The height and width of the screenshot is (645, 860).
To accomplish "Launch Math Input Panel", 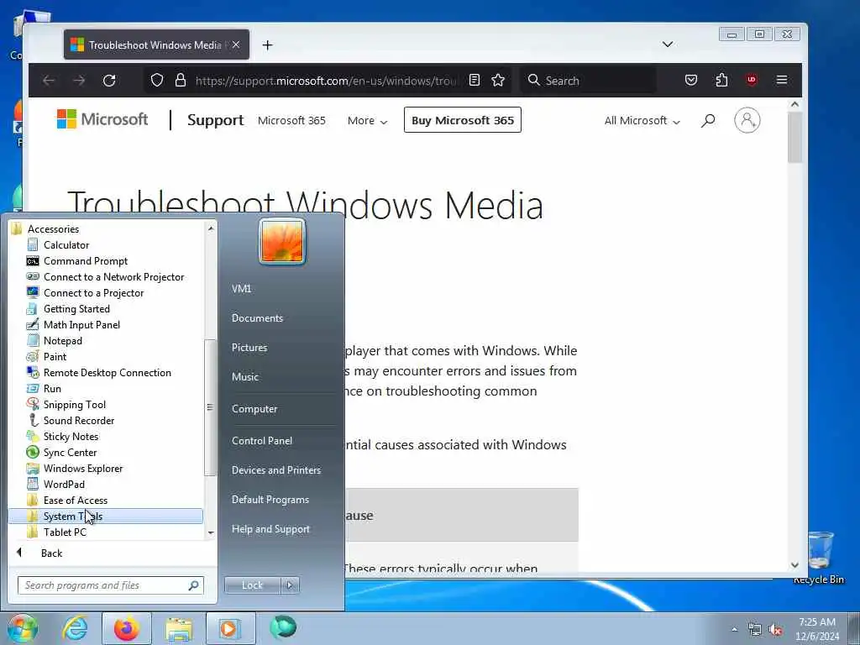I will pyautogui.click(x=81, y=325).
